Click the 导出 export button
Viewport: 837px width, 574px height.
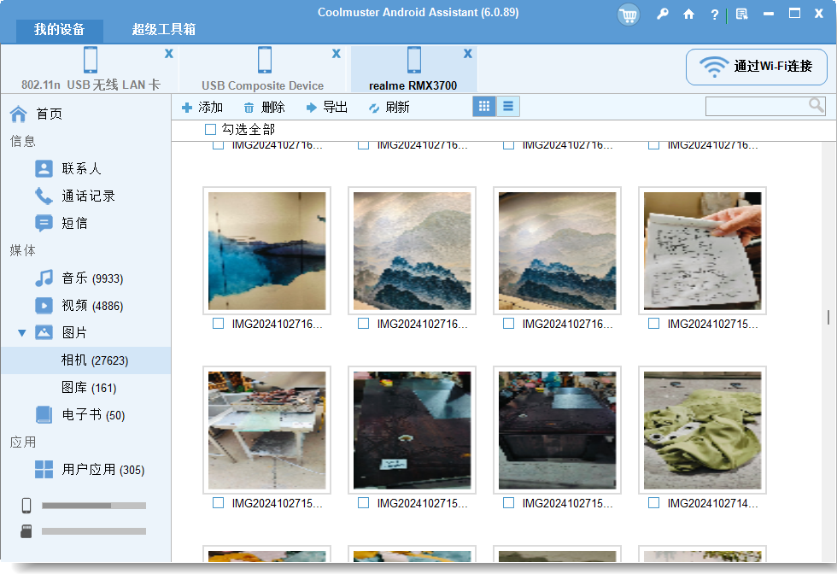click(327, 107)
